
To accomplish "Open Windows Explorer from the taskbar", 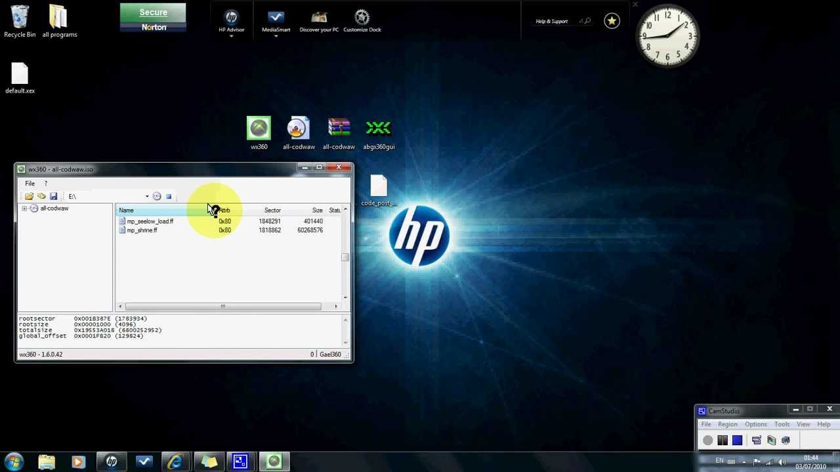I will (x=47, y=462).
